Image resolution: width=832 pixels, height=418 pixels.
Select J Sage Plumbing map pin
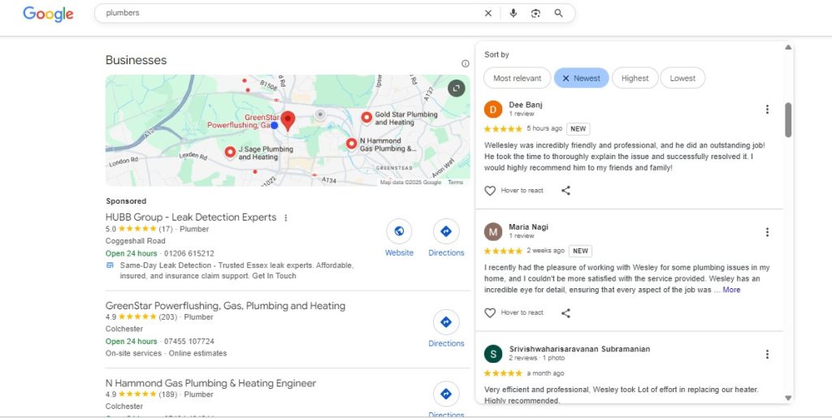pos(230,153)
